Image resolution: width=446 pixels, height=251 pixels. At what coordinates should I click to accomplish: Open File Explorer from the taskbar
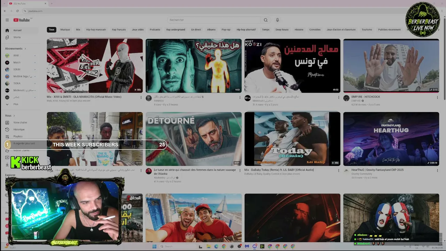[208, 246]
